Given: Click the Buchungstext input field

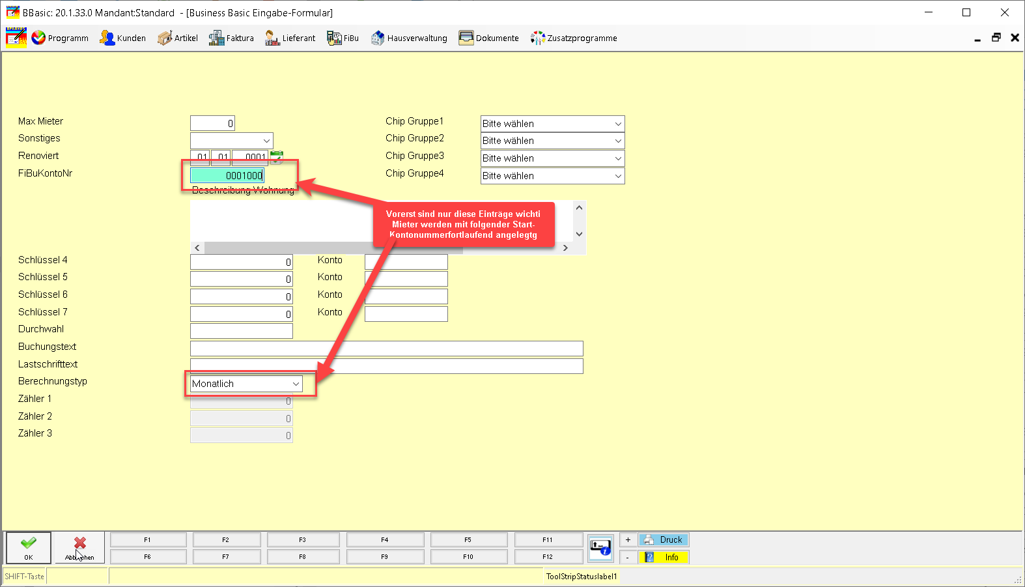Looking at the screenshot, I should pos(387,349).
